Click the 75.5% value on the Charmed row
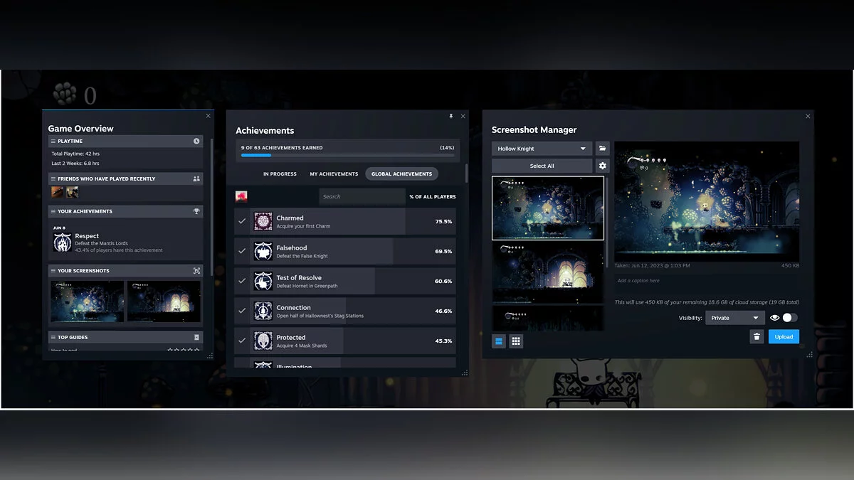 (x=443, y=221)
